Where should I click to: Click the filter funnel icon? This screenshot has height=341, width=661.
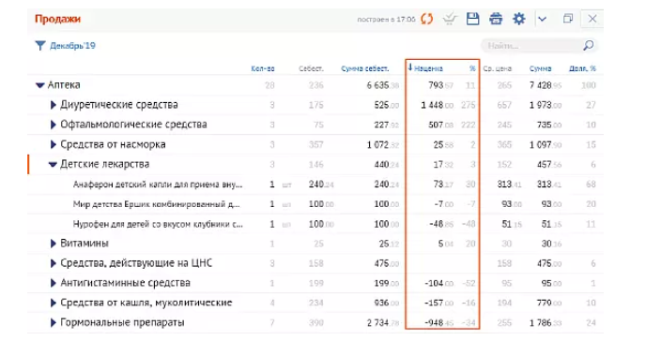(40, 45)
